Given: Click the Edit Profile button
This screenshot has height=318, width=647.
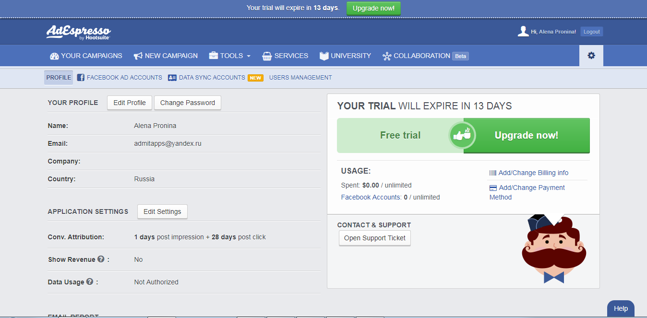Looking at the screenshot, I should tap(130, 103).
